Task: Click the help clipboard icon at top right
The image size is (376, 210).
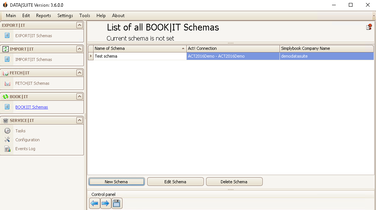Action: tap(369, 27)
